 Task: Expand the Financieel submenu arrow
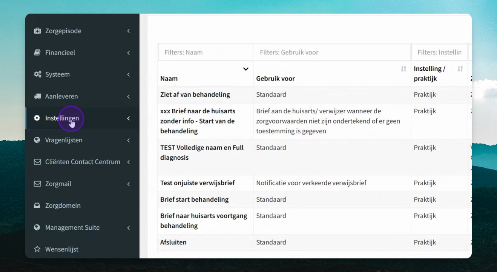pyautogui.click(x=128, y=53)
